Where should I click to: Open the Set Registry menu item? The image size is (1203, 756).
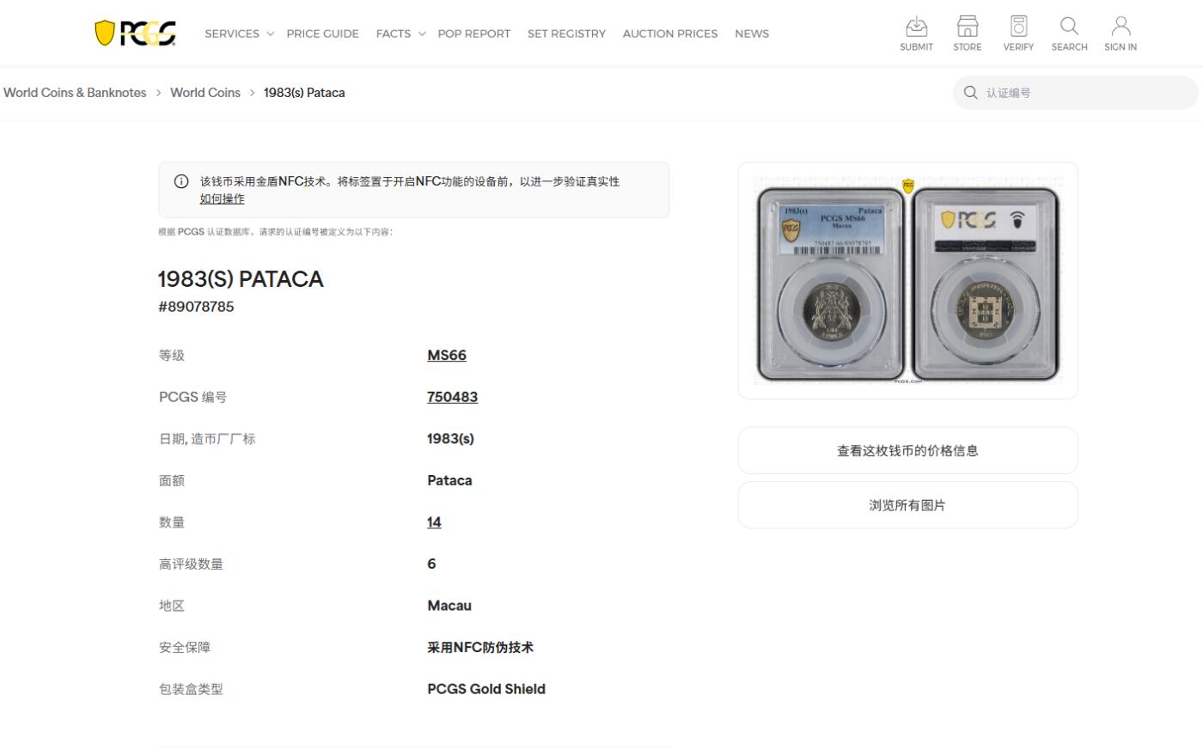[x=566, y=34]
